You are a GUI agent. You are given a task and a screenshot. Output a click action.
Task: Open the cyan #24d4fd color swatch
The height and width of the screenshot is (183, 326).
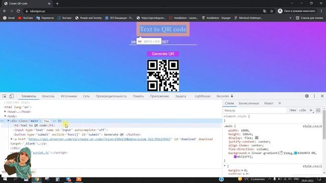point(295,153)
